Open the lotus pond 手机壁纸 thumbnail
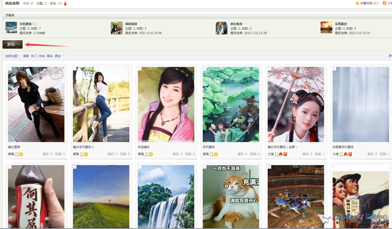 [x=231, y=104]
